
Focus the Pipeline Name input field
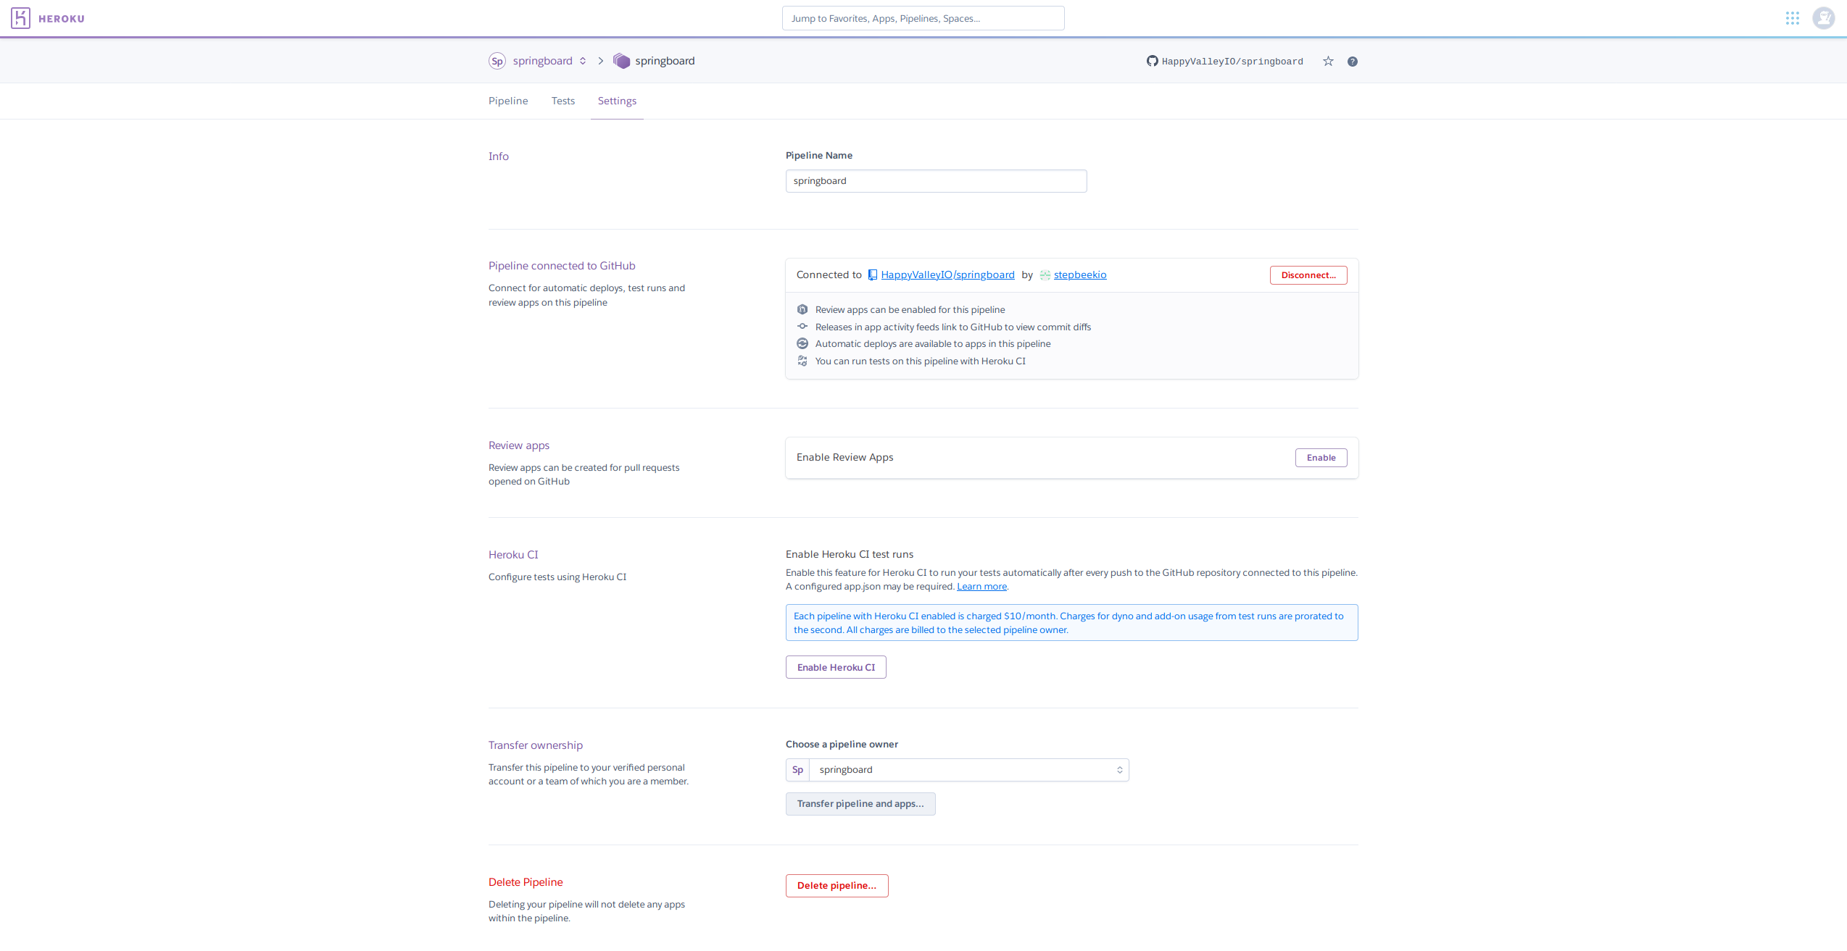(936, 181)
